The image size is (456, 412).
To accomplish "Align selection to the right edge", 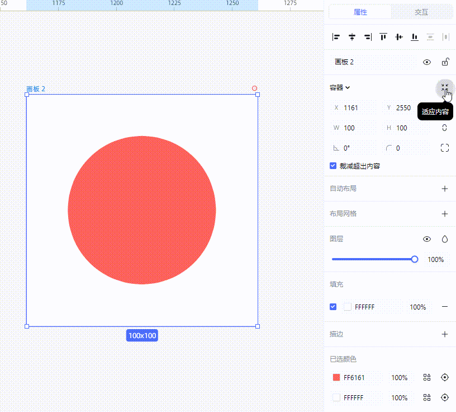I will [x=368, y=37].
